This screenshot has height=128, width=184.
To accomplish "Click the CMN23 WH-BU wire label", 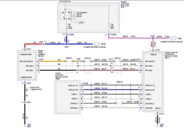I will click(101, 106).
